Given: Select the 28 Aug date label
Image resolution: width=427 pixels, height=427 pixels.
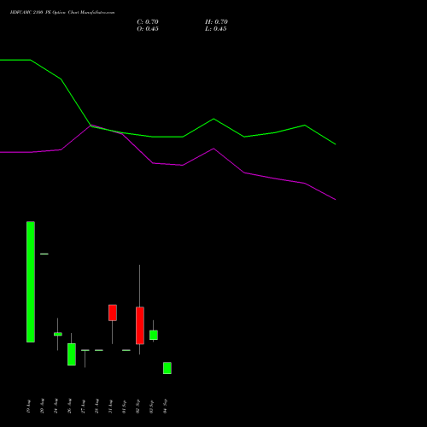Looking at the screenshot, I should [x=97, y=407].
